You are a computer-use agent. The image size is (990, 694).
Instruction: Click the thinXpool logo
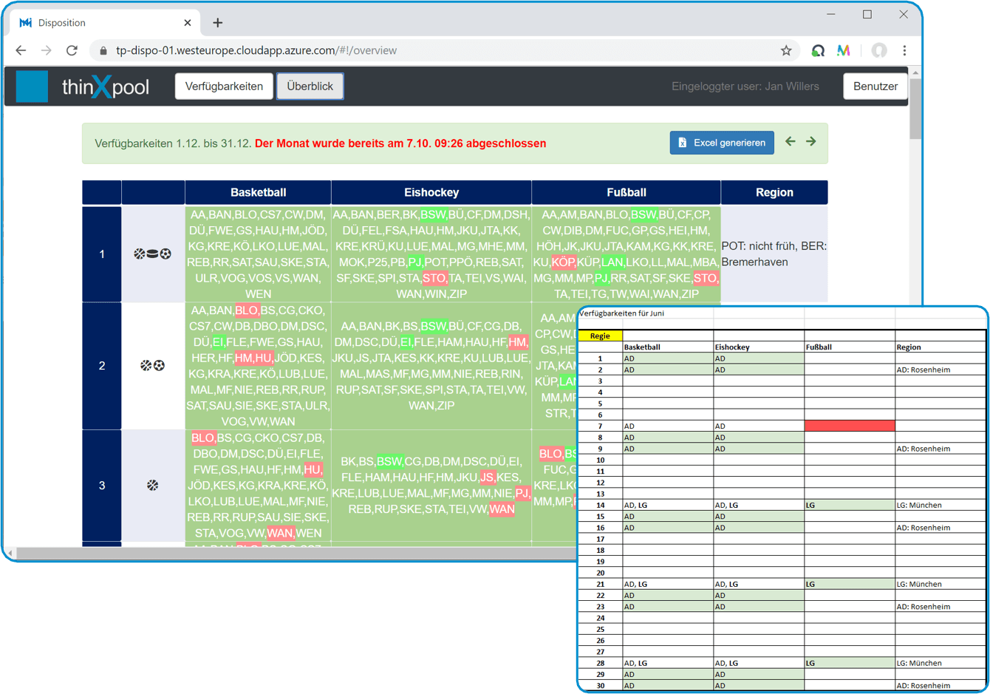tap(89, 86)
